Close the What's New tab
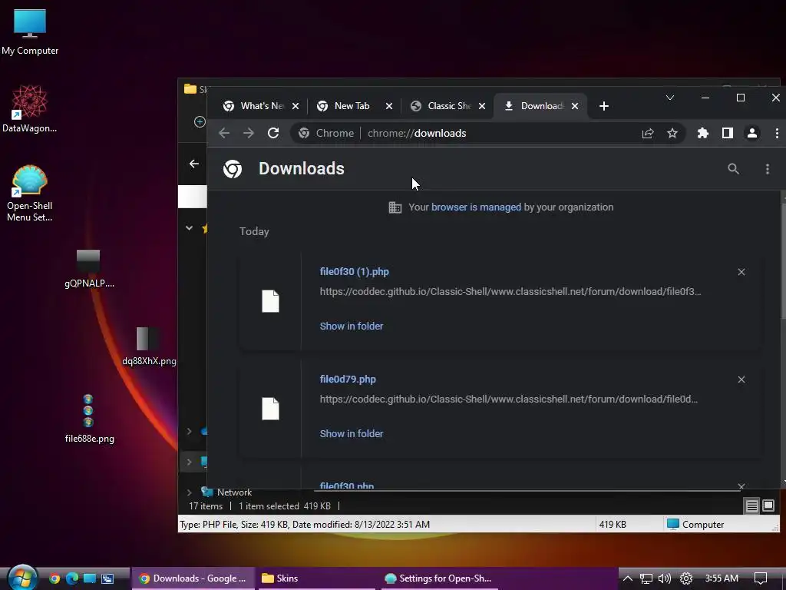The width and height of the screenshot is (786, 590). [296, 106]
